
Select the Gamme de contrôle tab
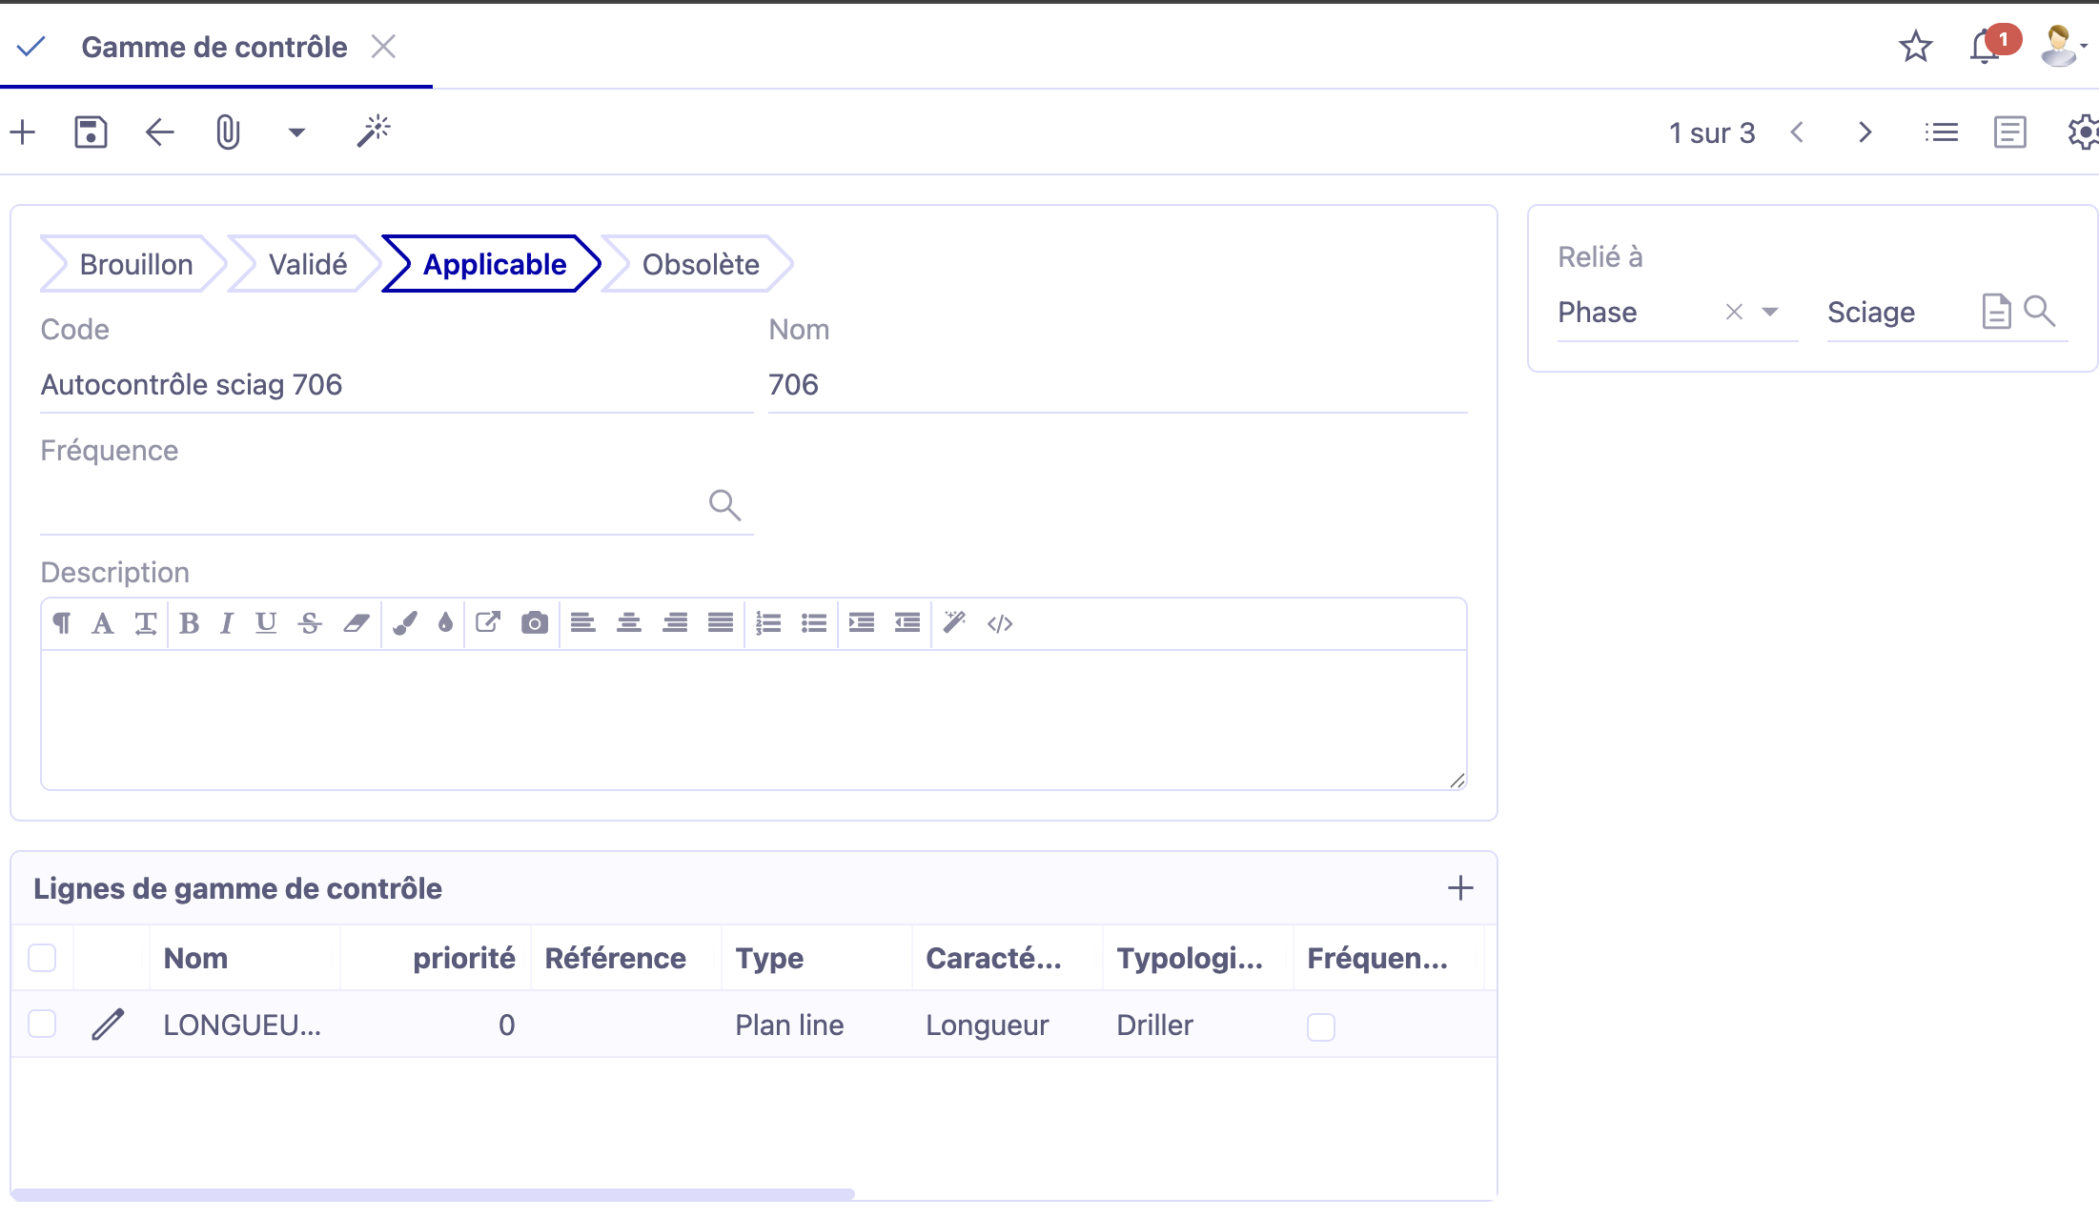[x=214, y=47]
